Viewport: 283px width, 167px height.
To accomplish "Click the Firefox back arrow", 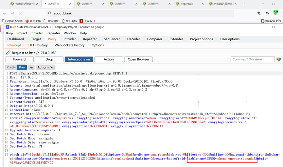I will click(x=5, y=13).
